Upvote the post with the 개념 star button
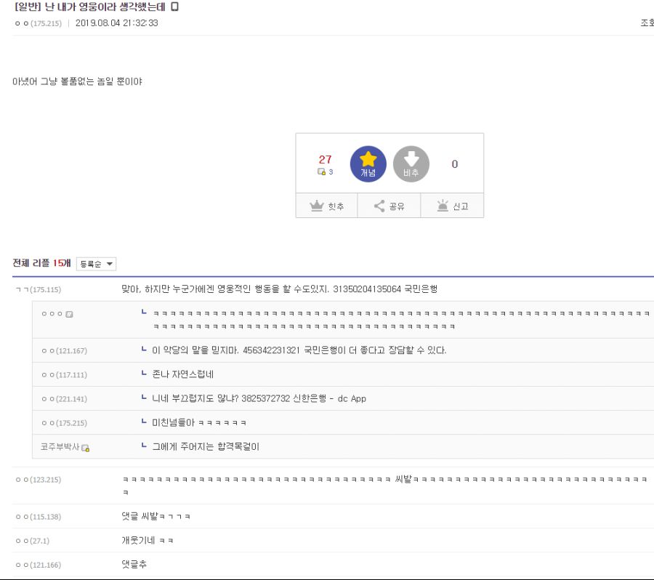 368,164
